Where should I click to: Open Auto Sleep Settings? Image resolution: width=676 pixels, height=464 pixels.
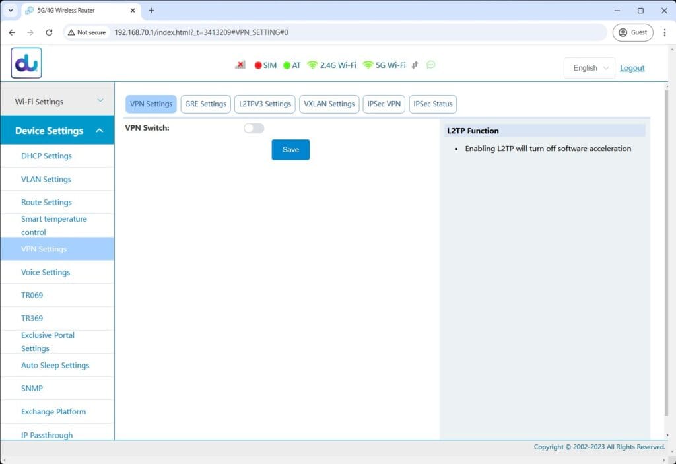click(57, 365)
